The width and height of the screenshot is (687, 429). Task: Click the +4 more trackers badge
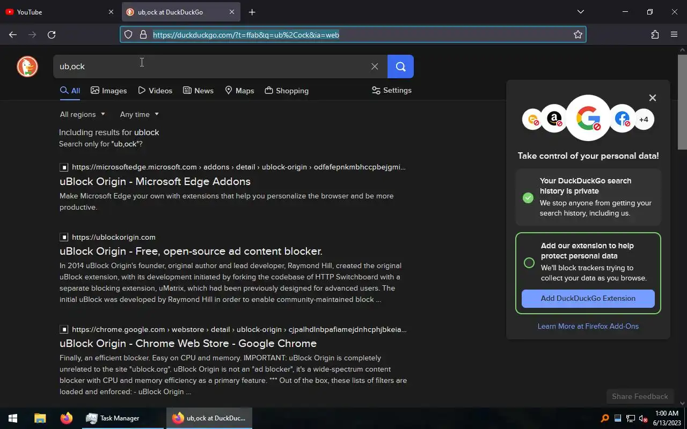[644, 120]
